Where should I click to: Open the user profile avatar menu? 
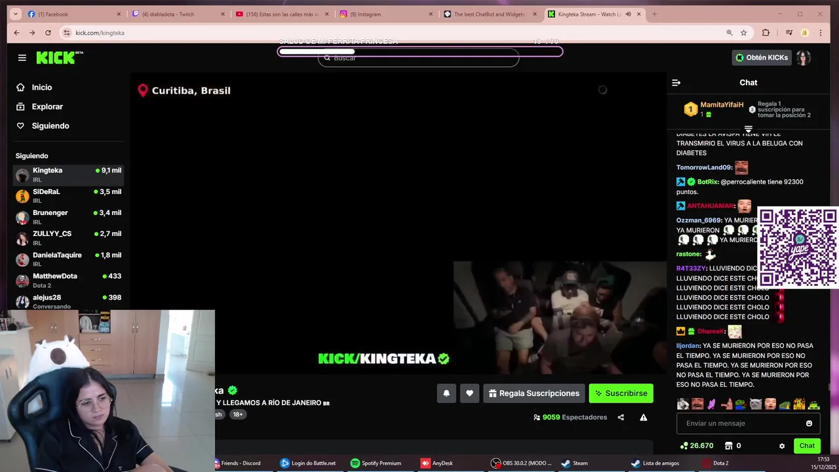[804, 58]
